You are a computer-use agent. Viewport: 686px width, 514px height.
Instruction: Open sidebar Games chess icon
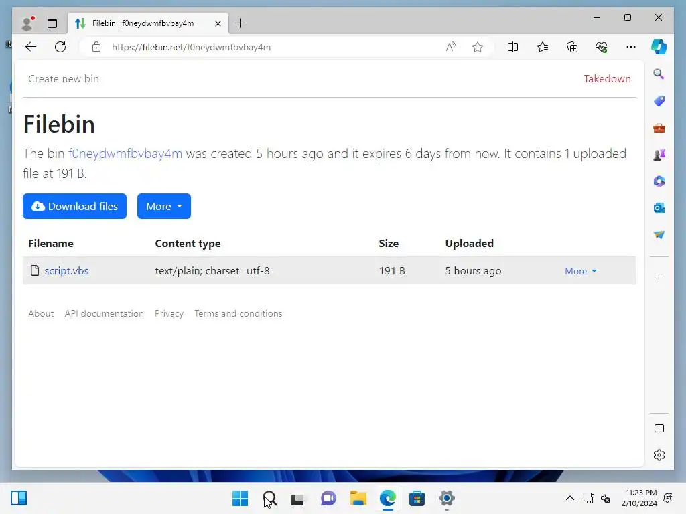tap(659, 155)
